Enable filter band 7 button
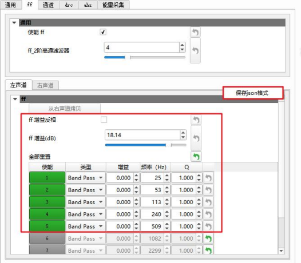 pyautogui.click(x=47, y=250)
